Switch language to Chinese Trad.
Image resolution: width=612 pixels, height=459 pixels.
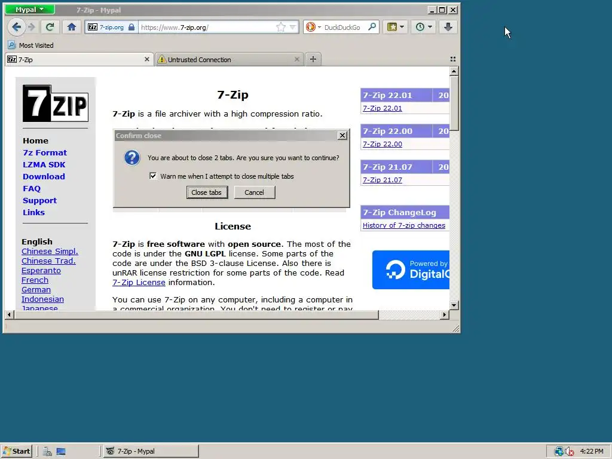point(48,261)
